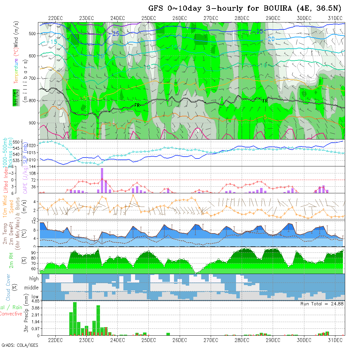Select the "middle" cloud cover label

(x=32, y=288)
